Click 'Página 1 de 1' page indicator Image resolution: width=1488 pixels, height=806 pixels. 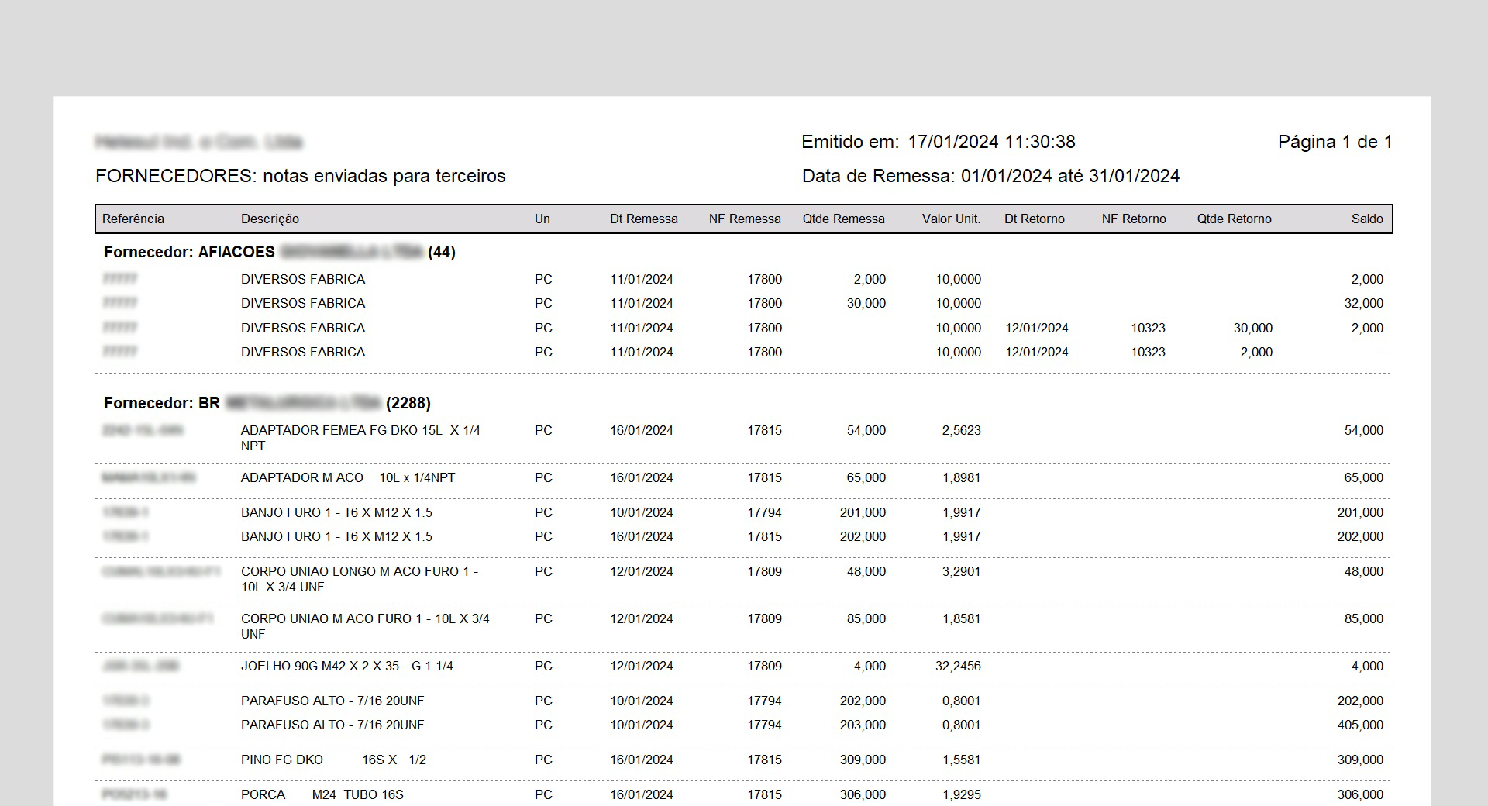(1335, 142)
